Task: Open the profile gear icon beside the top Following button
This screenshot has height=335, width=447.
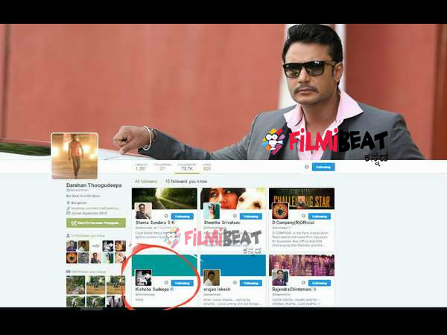Action: 307,167
